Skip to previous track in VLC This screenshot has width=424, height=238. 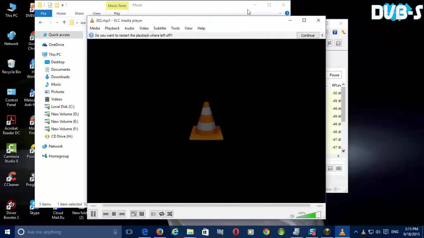[x=106, y=214]
